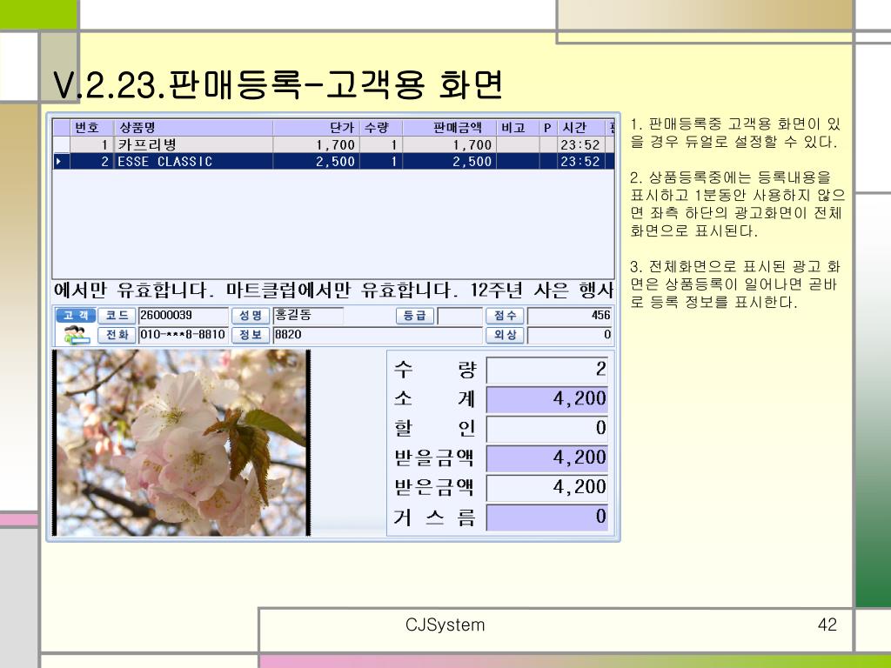Click the cherry blossom advertisement image
Image resolution: width=891 pixels, height=668 pixels.
click(x=182, y=443)
